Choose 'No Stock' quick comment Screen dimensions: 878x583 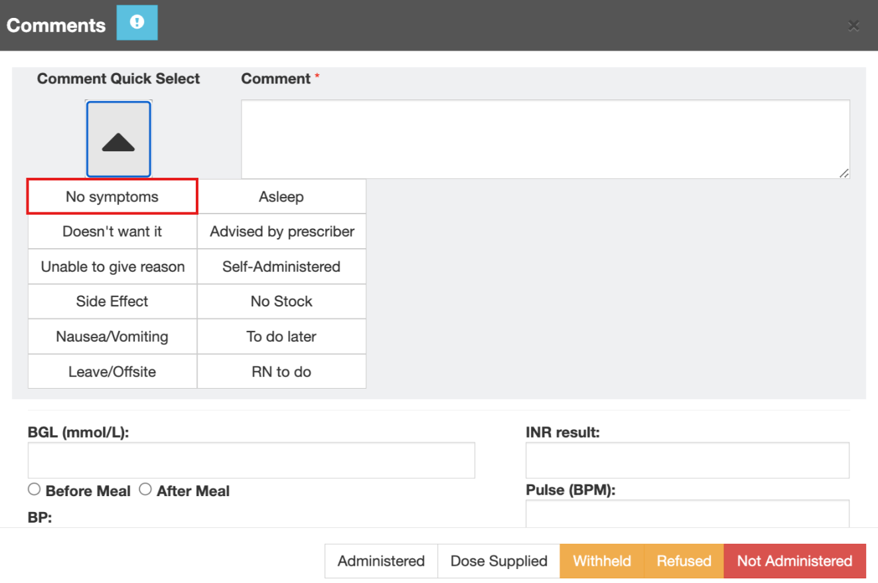(x=281, y=301)
